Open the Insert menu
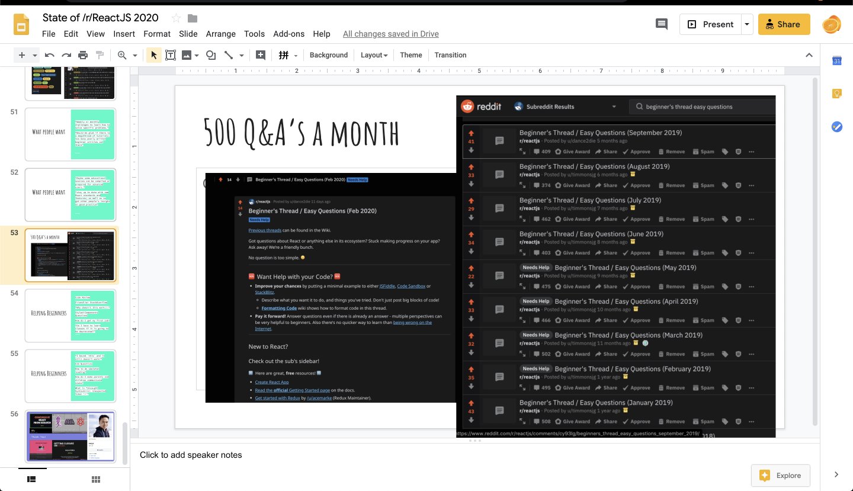853x491 pixels. tap(124, 34)
